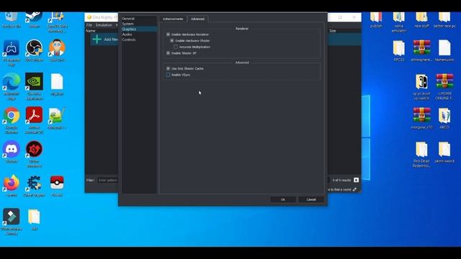Click multiplayer room status icon in Citra
461x259 pixels.
click(355, 190)
